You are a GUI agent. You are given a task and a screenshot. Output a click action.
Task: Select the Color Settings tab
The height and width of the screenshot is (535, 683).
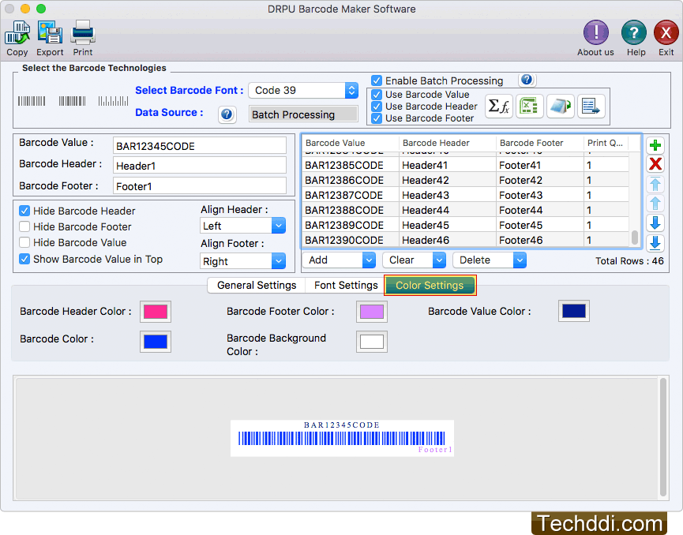430,285
